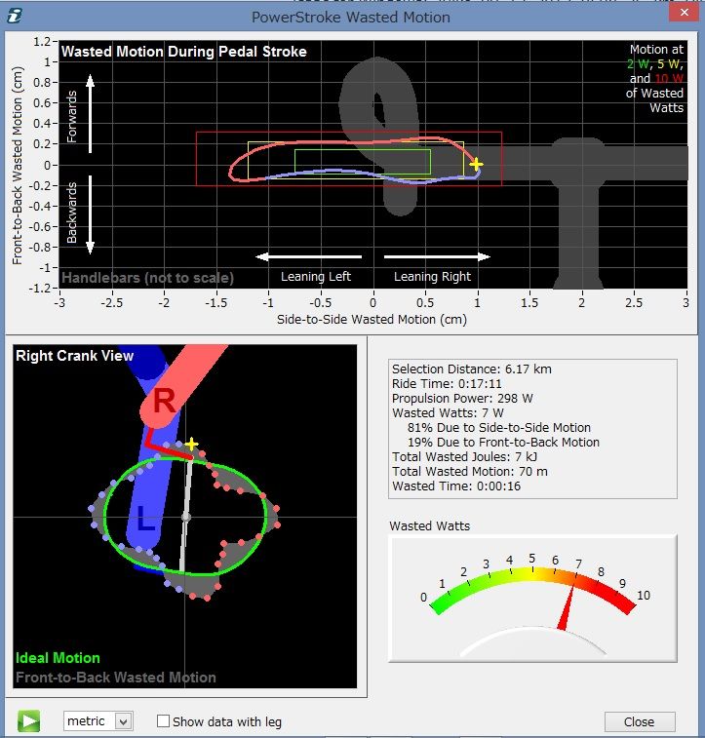Click the red R leg label
This screenshot has height=738, width=705.
click(164, 401)
